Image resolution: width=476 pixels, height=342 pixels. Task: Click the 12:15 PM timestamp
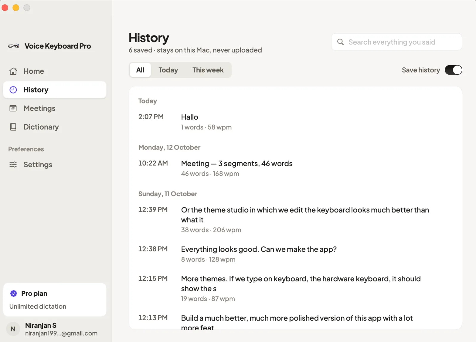tap(153, 278)
